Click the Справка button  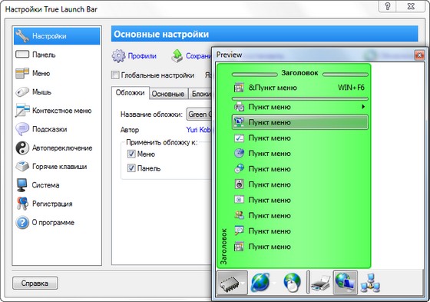pyautogui.click(x=35, y=283)
